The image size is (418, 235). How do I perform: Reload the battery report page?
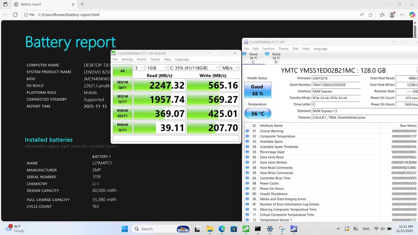point(15,15)
